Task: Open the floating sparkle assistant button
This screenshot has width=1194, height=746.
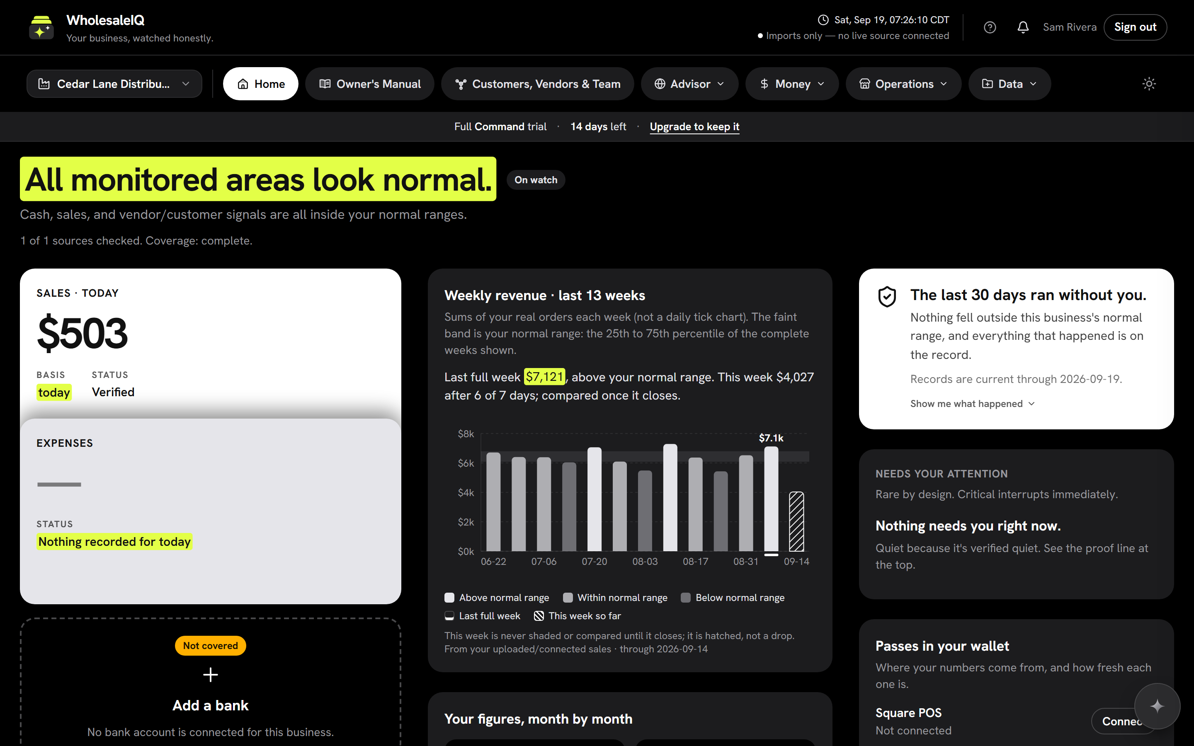Action: 1157,706
